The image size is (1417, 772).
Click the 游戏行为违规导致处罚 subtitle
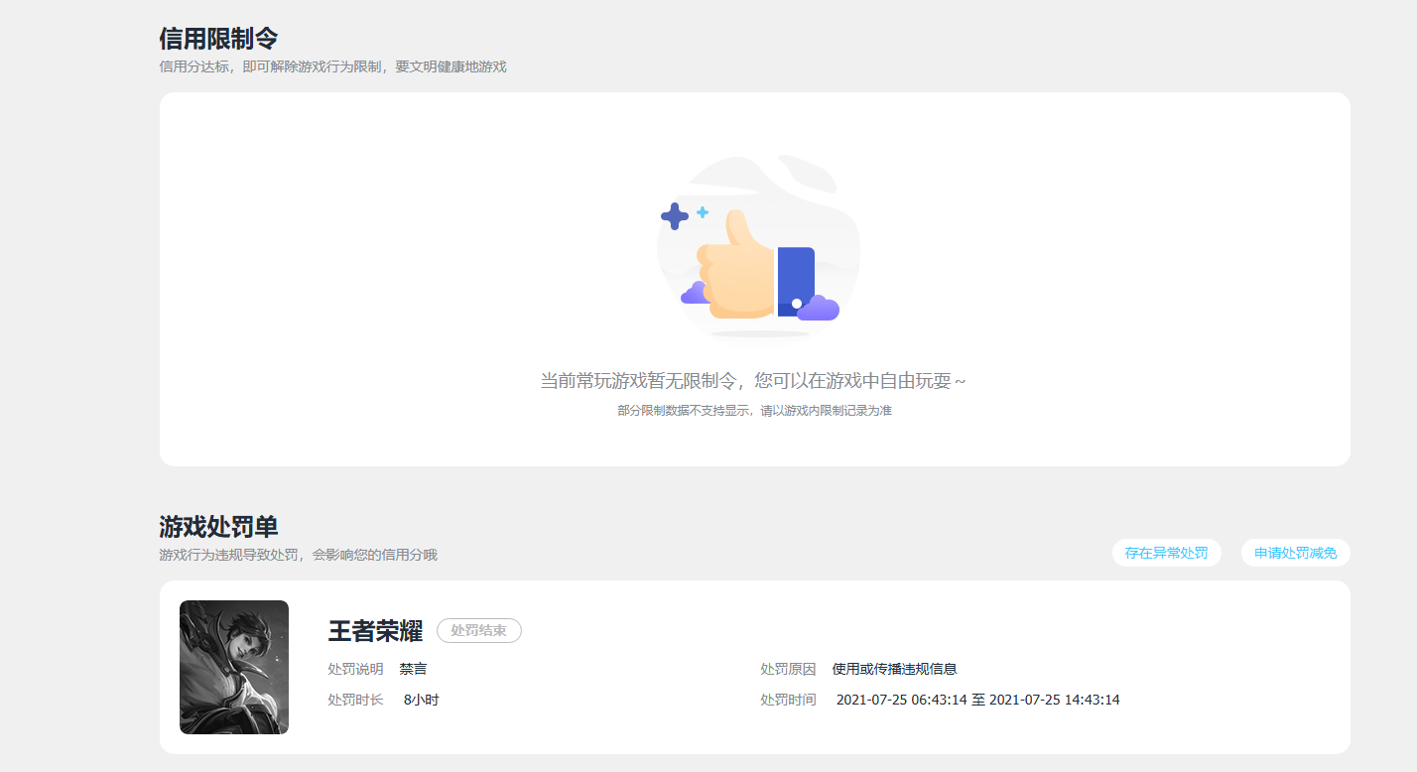click(x=298, y=555)
